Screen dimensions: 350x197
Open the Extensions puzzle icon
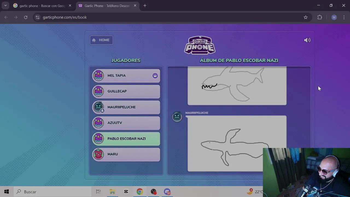coord(320,17)
